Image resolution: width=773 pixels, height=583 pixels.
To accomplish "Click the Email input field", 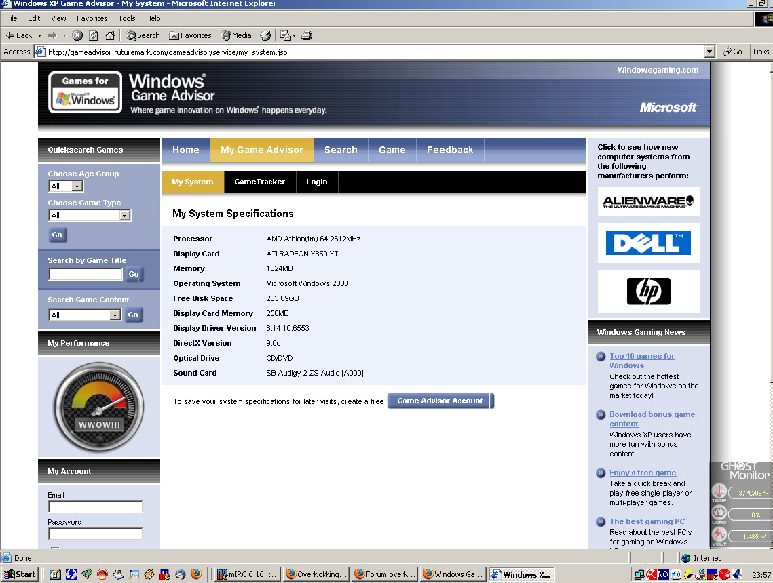I will (x=95, y=506).
